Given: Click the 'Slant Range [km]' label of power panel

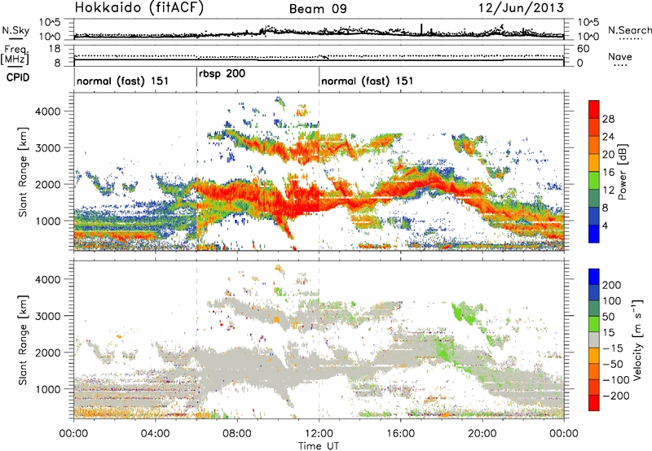Looking at the screenshot, I should [23, 172].
